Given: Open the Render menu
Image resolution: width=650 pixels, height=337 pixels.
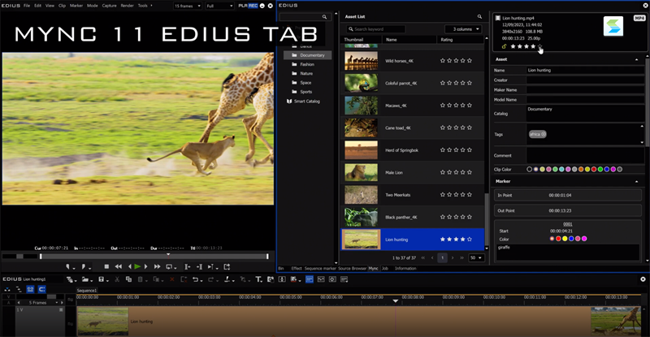Looking at the screenshot, I should coord(127,6).
